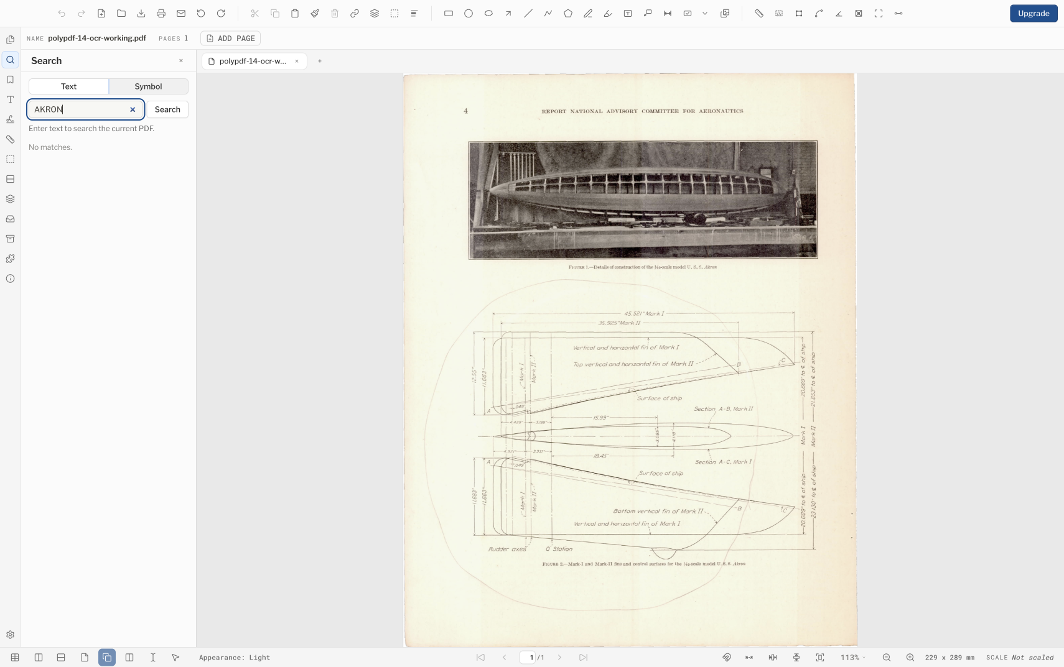Rotate page clockwise
Viewport: 1064px width, 667px height.
pyautogui.click(x=221, y=13)
